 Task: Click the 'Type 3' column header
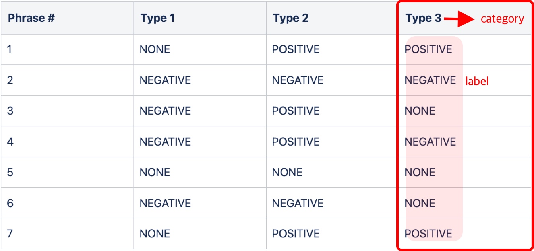[x=423, y=18]
